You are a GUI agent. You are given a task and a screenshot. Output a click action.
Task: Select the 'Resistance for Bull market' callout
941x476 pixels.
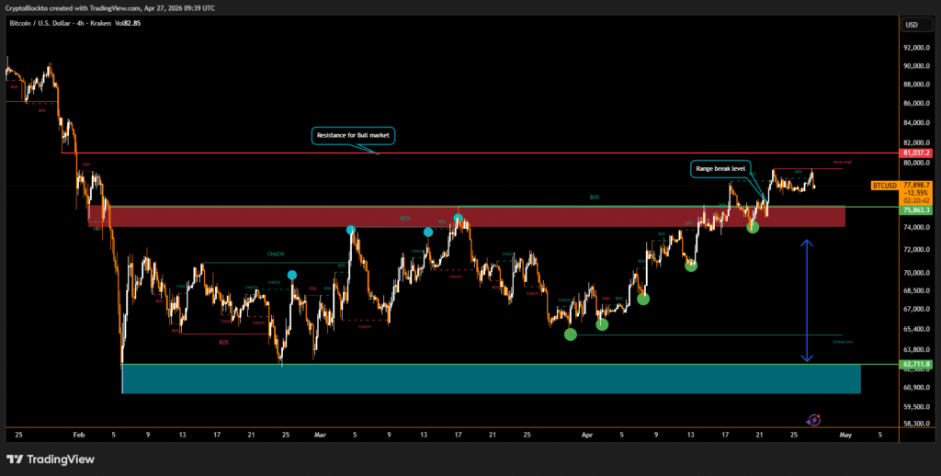[x=354, y=135]
